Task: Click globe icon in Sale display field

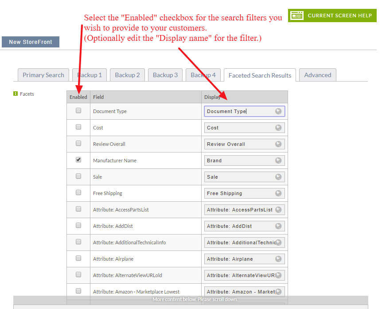Action: click(x=278, y=177)
